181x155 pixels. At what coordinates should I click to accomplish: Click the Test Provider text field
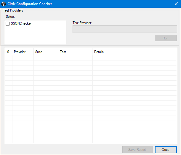point(125,29)
